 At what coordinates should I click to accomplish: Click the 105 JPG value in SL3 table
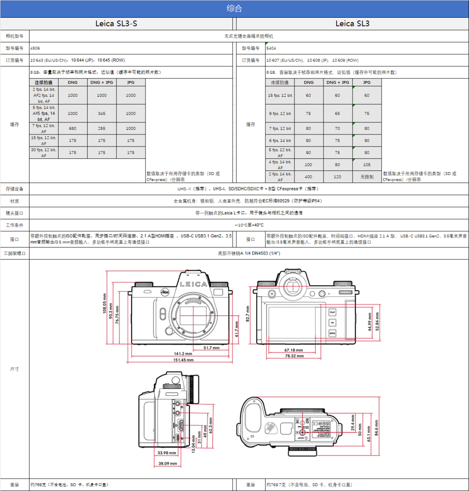367,165
